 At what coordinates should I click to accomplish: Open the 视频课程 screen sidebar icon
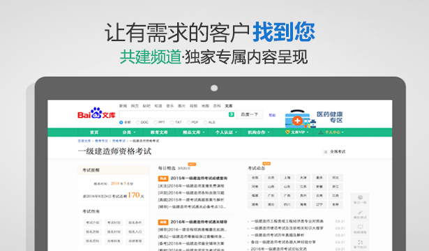tap(360, 227)
